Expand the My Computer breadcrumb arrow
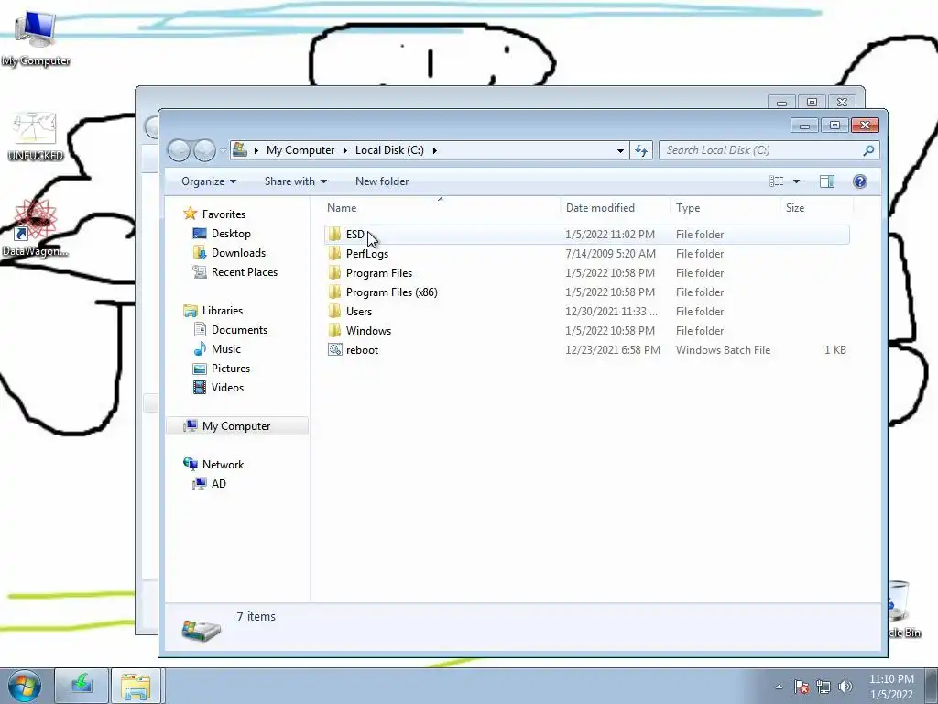Screen dimensions: 938x704 (x=345, y=150)
